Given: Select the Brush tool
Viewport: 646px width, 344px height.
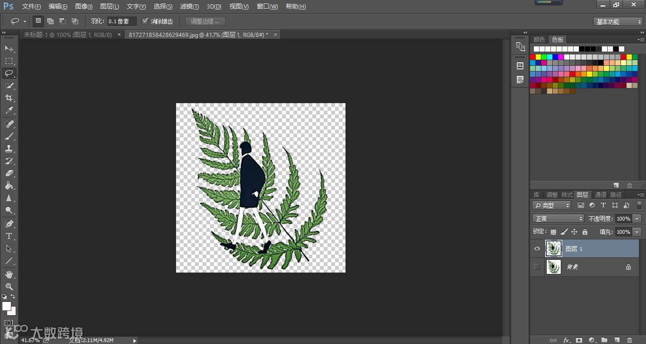Looking at the screenshot, I should 9,136.
